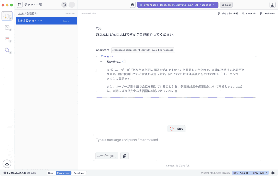
Task: Click the Unnamed Chat title
Action: point(89,14)
